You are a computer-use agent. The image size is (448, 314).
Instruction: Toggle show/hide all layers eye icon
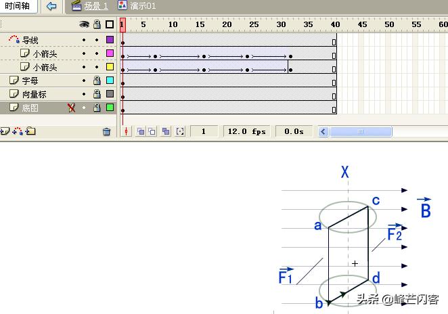coord(84,24)
